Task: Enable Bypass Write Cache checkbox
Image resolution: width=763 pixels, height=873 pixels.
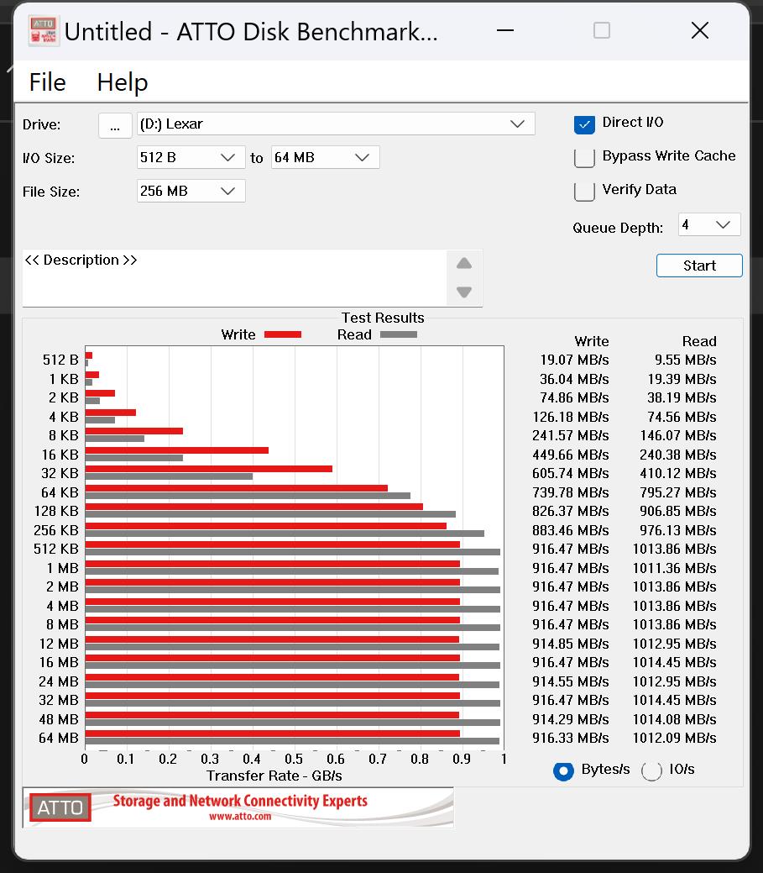Action: point(584,158)
